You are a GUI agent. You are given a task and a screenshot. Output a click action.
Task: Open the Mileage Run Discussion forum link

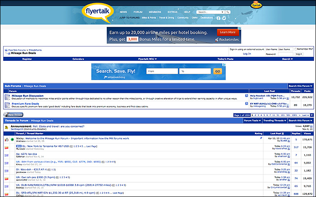point(27,96)
